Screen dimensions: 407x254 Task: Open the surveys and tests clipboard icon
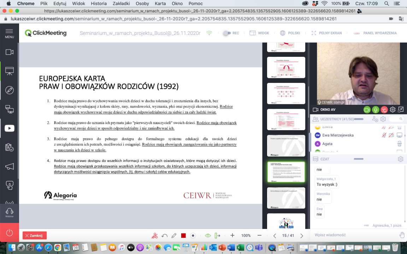(x=10, y=147)
